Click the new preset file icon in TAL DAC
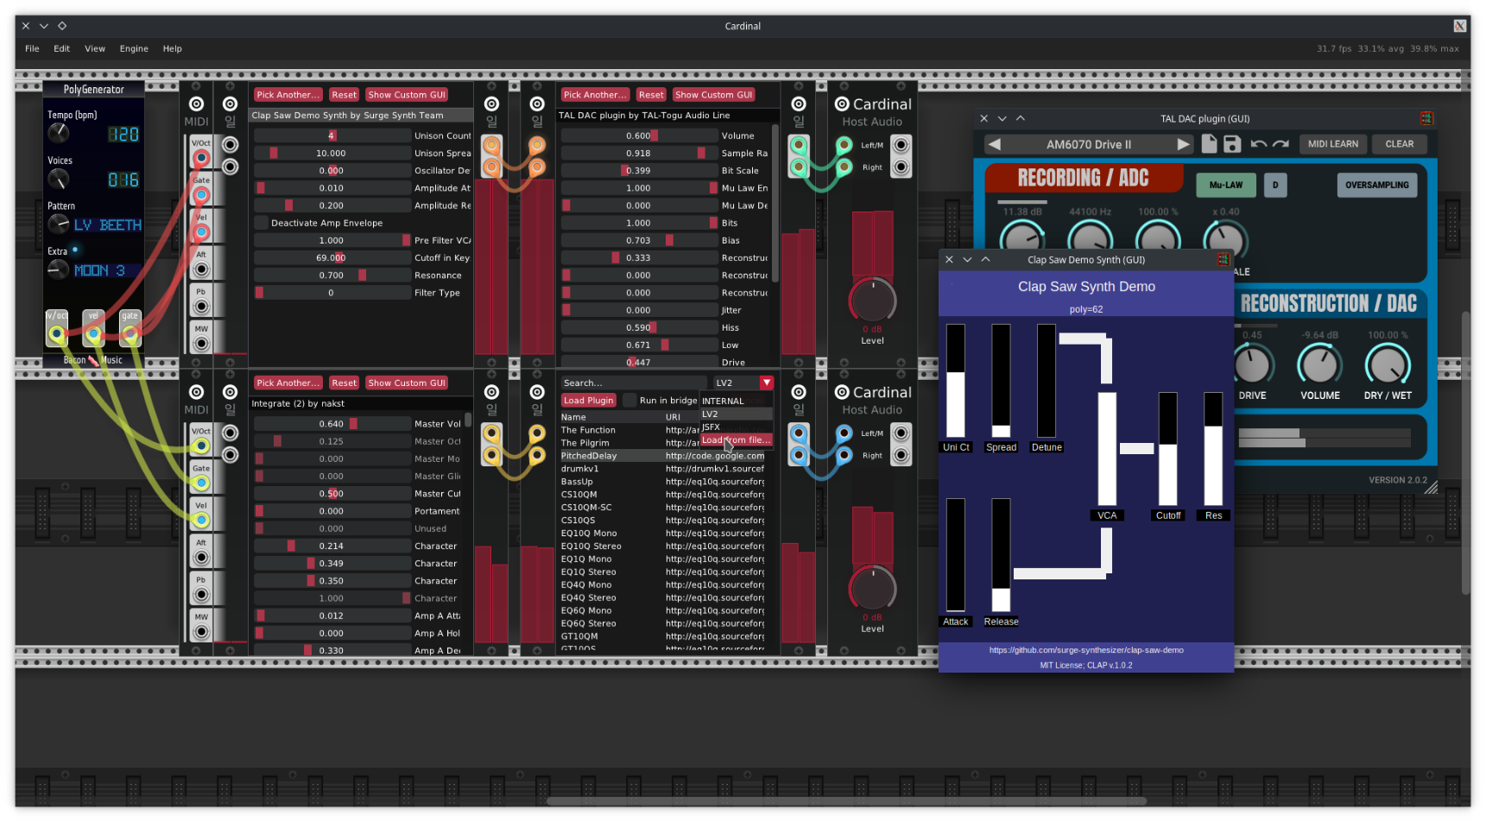Viewport: 1486px width, 822px height. pyautogui.click(x=1210, y=144)
